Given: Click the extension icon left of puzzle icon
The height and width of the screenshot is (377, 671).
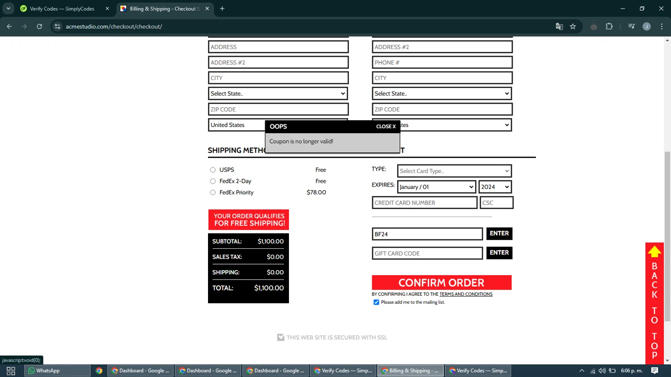Looking at the screenshot, I should [x=594, y=26].
